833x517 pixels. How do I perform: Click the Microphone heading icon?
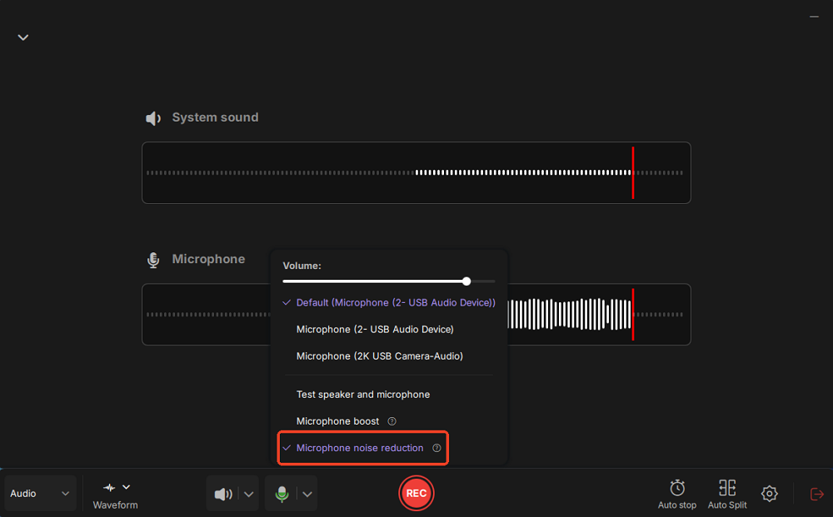pyautogui.click(x=153, y=260)
